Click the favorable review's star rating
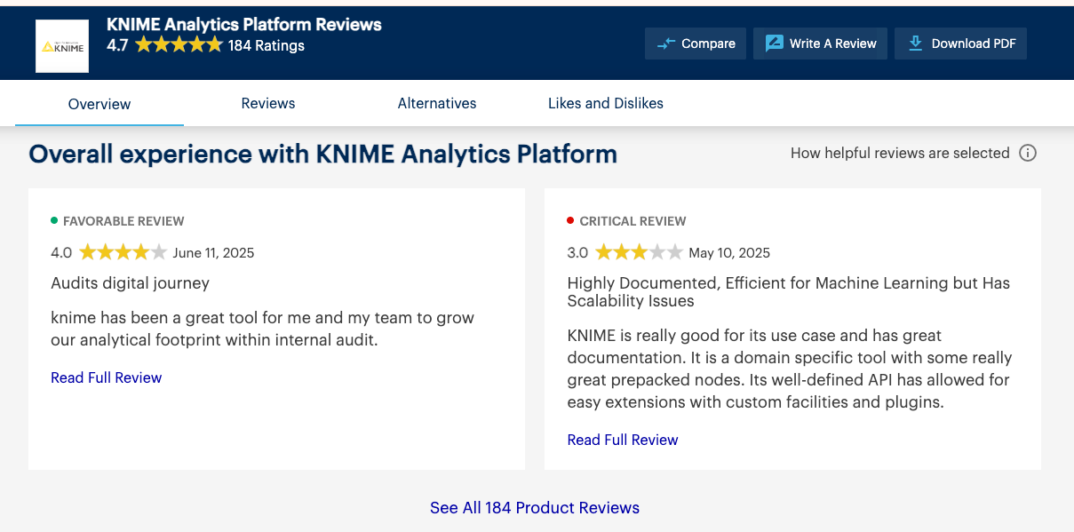 click(123, 252)
